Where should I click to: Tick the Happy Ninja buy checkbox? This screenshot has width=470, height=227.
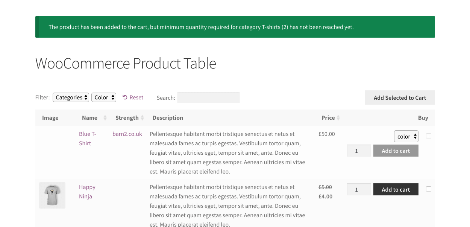(429, 189)
